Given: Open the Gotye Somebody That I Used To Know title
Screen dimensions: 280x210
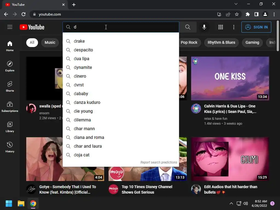Looking at the screenshot, I should point(68,189).
